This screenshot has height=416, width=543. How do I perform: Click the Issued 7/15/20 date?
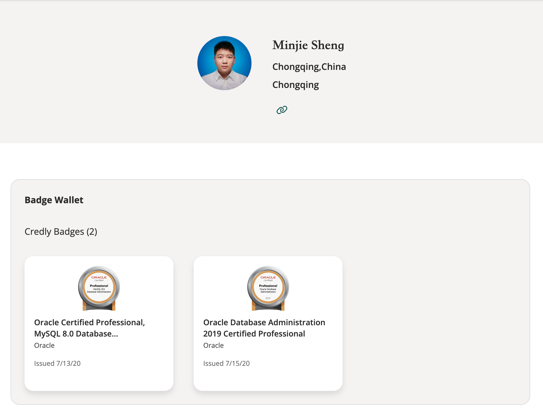pos(226,363)
